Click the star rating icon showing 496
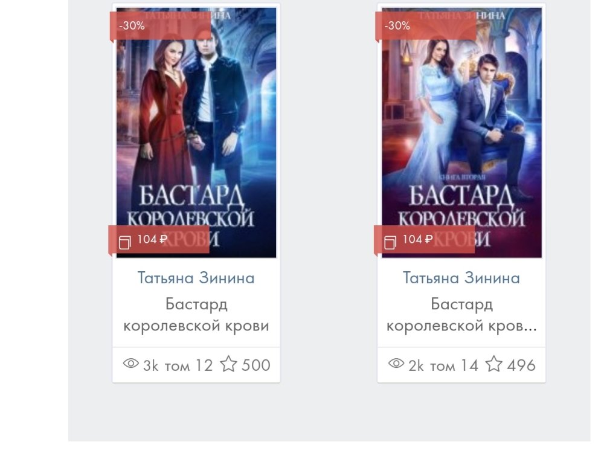Image resolution: width=604 pixels, height=453 pixels. click(494, 364)
